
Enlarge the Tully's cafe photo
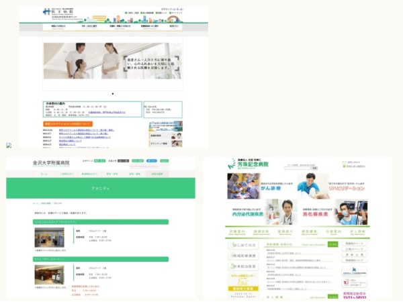click(x=49, y=274)
